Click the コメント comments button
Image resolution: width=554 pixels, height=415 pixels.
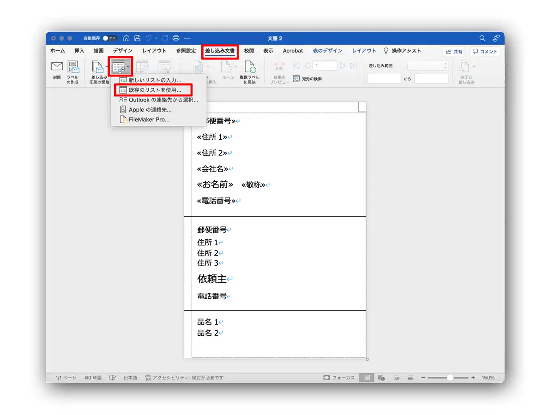pyautogui.click(x=485, y=52)
